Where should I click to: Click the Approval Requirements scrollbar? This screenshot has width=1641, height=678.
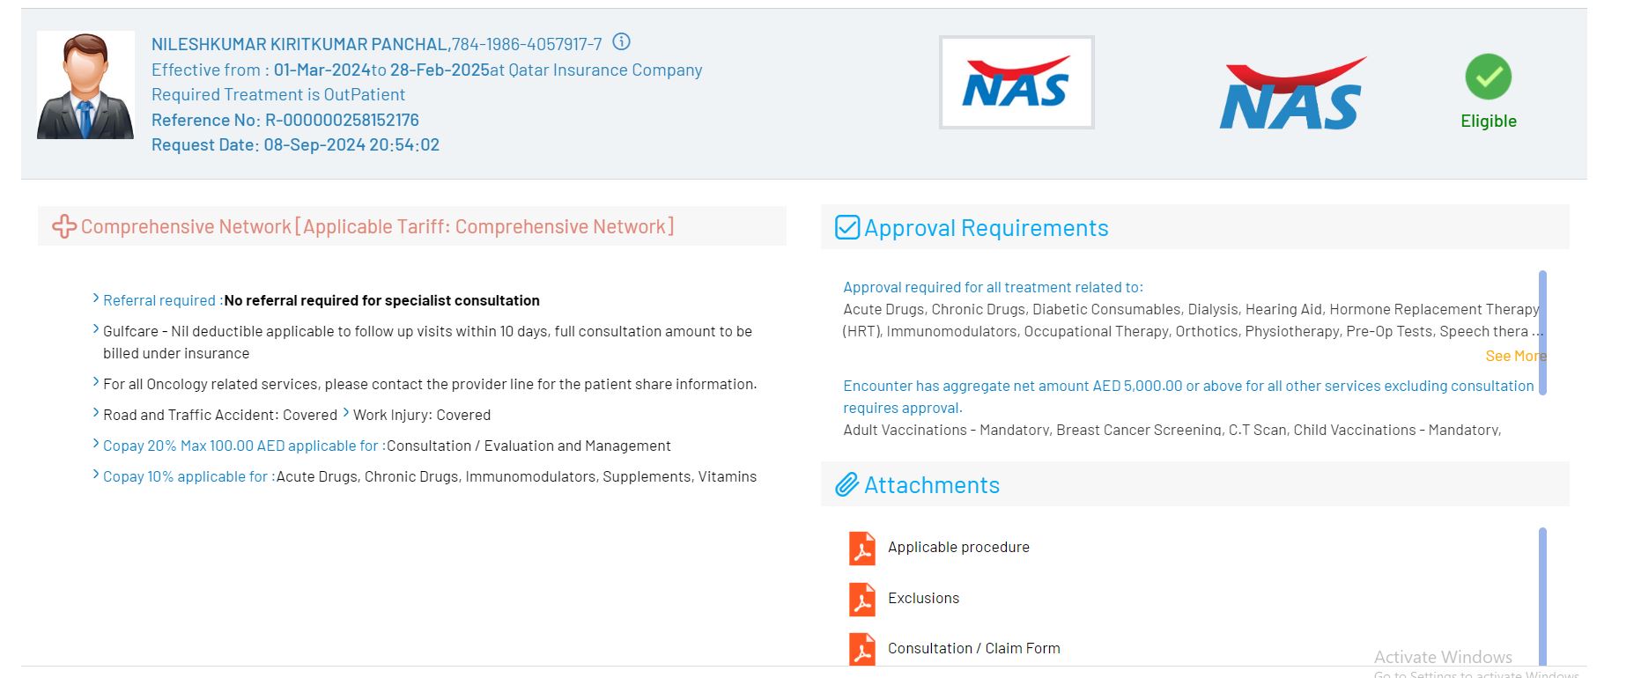(1542, 333)
